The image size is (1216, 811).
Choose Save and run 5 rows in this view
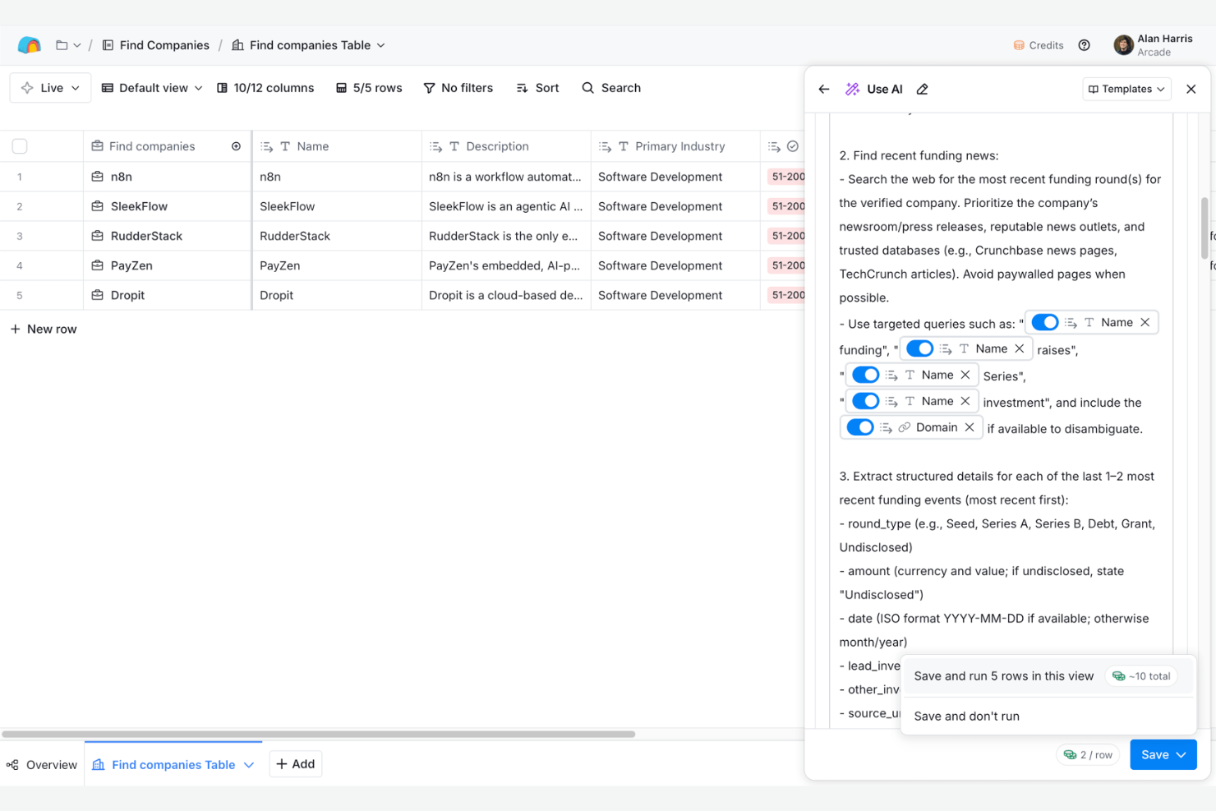pos(1003,675)
